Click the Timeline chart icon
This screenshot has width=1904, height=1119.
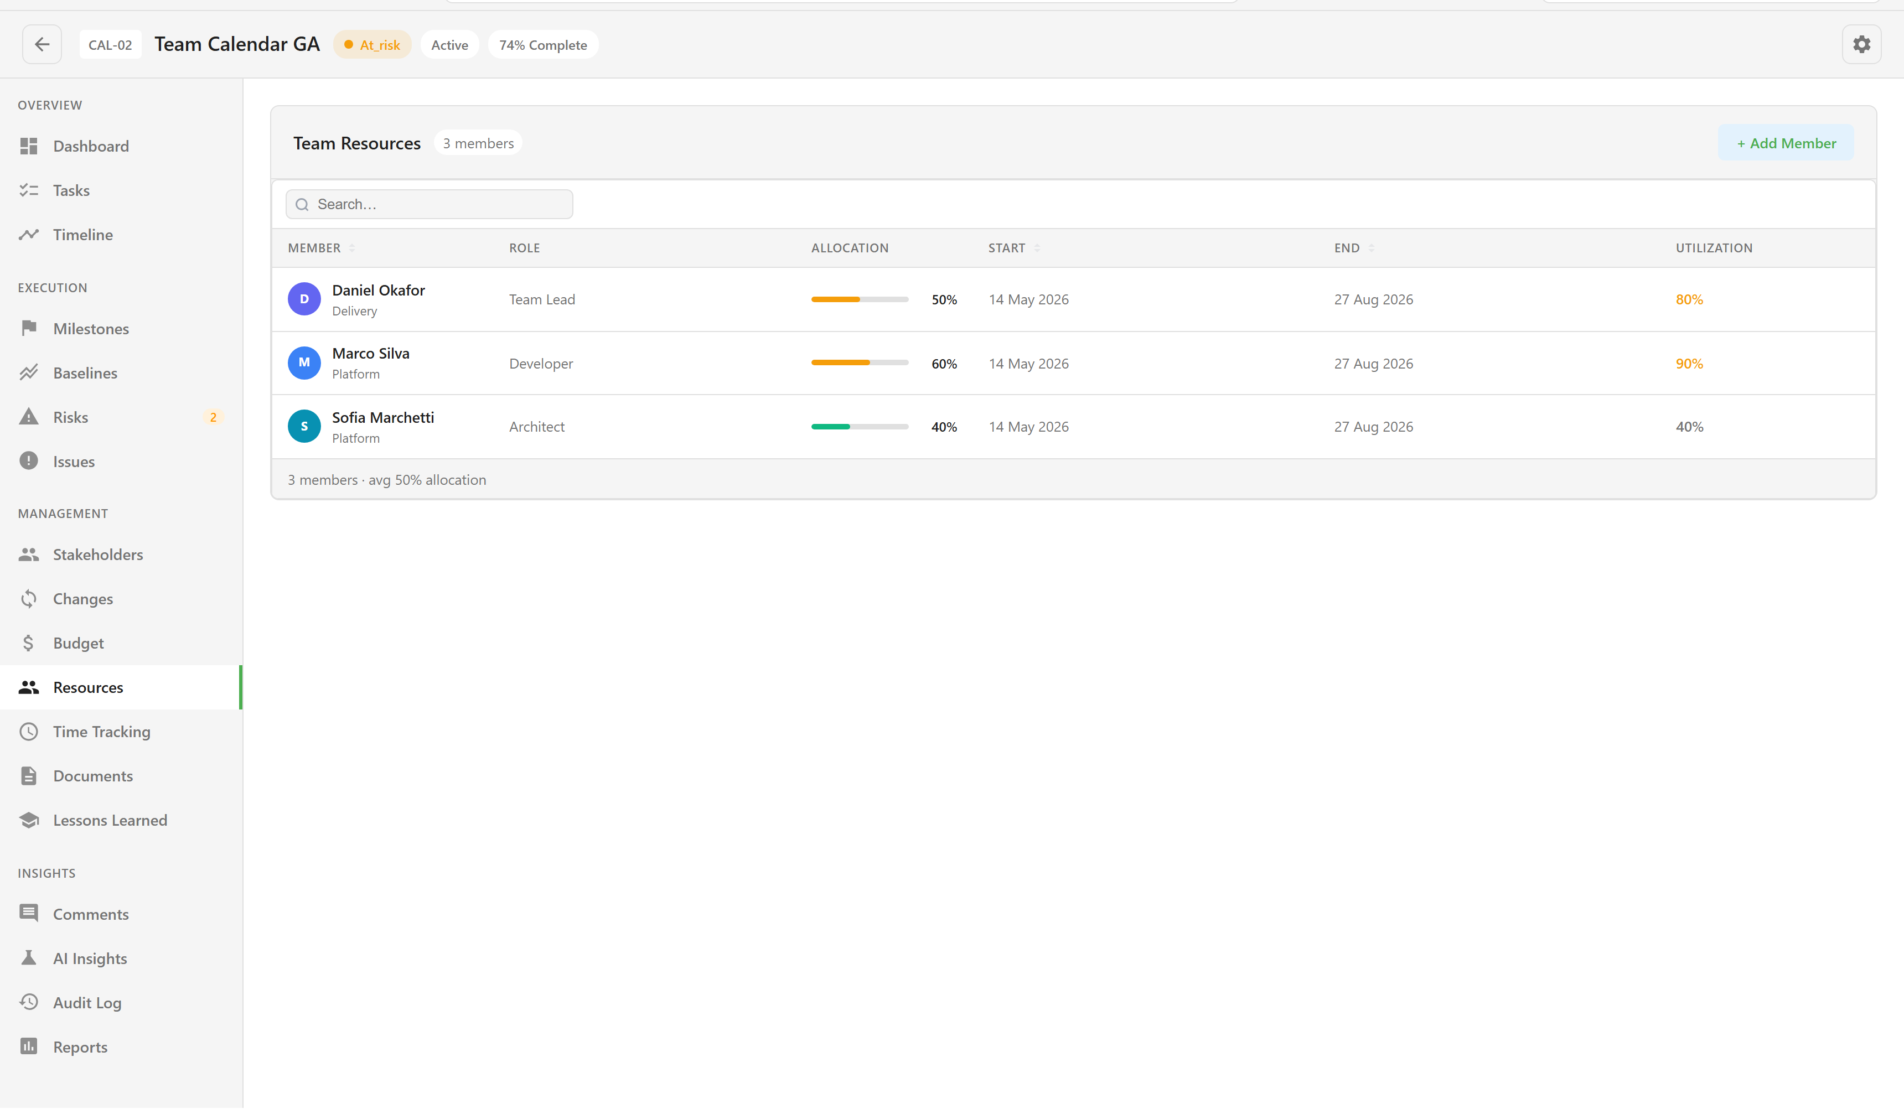pos(29,235)
